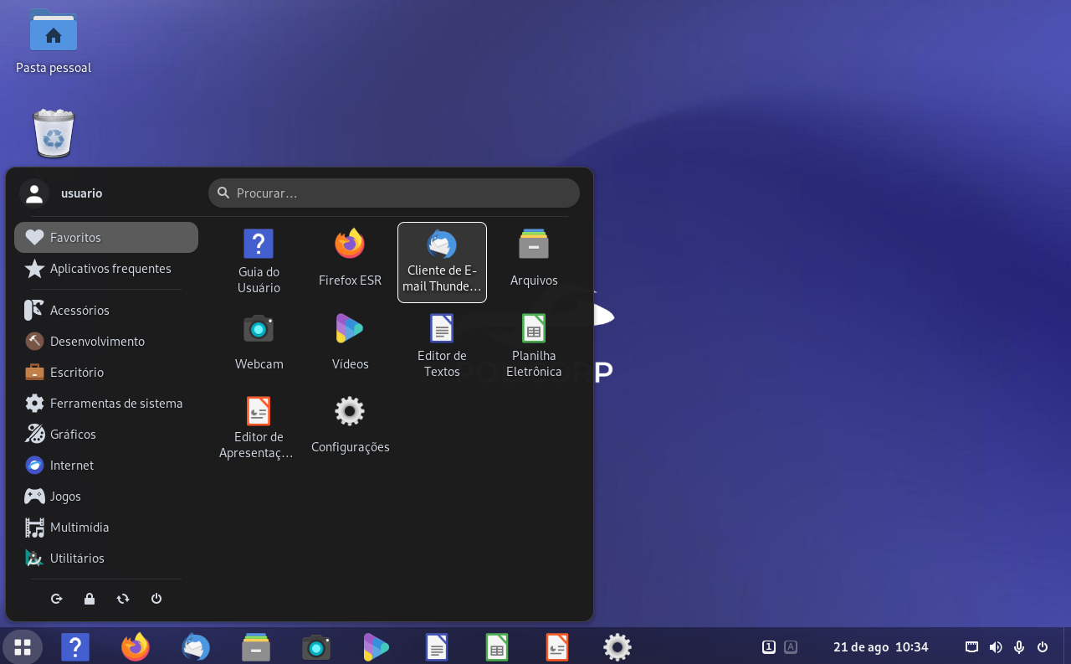The width and height of the screenshot is (1071, 664).
Task: Open Editor de Textos from favorites grid
Action: tap(442, 344)
